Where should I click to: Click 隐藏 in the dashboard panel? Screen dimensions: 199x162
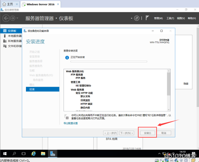click(186, 84)
